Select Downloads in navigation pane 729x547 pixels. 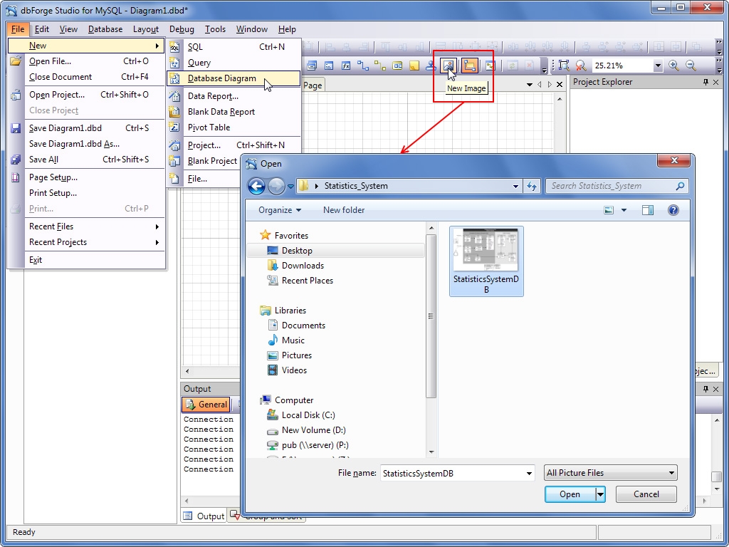303,266
